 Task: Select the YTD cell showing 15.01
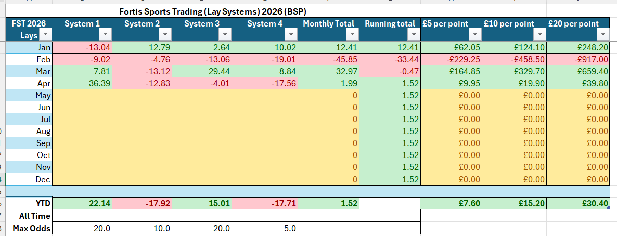(x=202, y=203)
